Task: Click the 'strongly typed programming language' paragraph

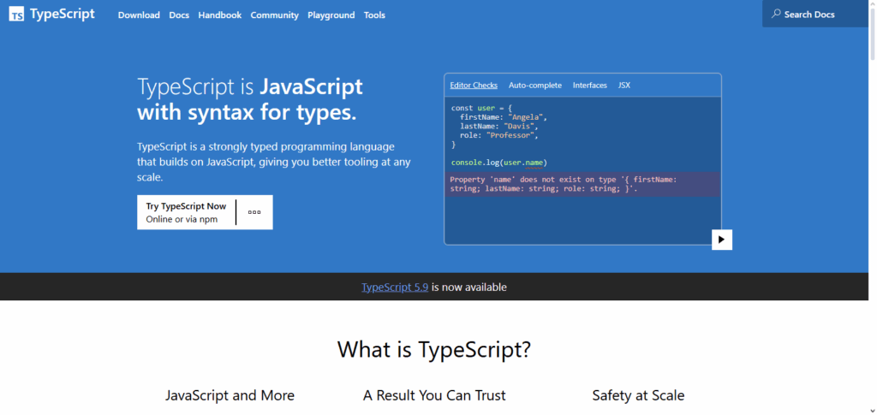Action: (x=274, y=162)
